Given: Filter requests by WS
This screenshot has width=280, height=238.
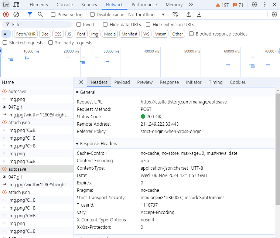Looking at the screenshot, I should 146,34.
